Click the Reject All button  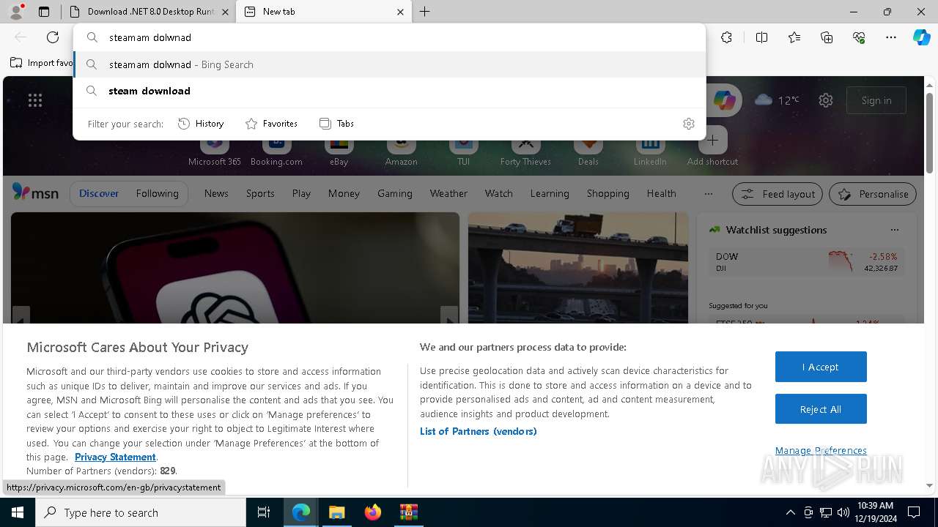point(821,409)
